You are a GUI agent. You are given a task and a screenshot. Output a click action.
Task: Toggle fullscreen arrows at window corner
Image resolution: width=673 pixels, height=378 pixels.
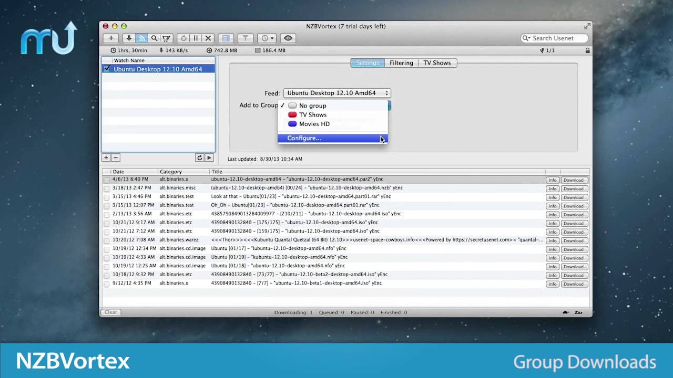point(587,26)
